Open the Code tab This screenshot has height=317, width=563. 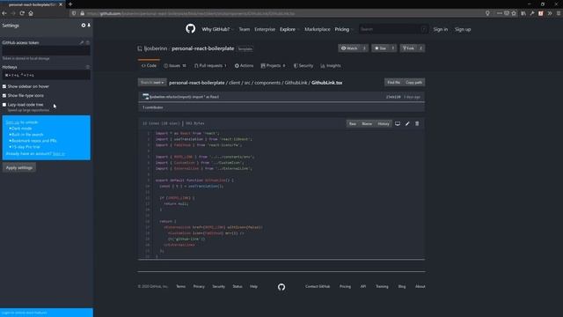coord(149,65)
